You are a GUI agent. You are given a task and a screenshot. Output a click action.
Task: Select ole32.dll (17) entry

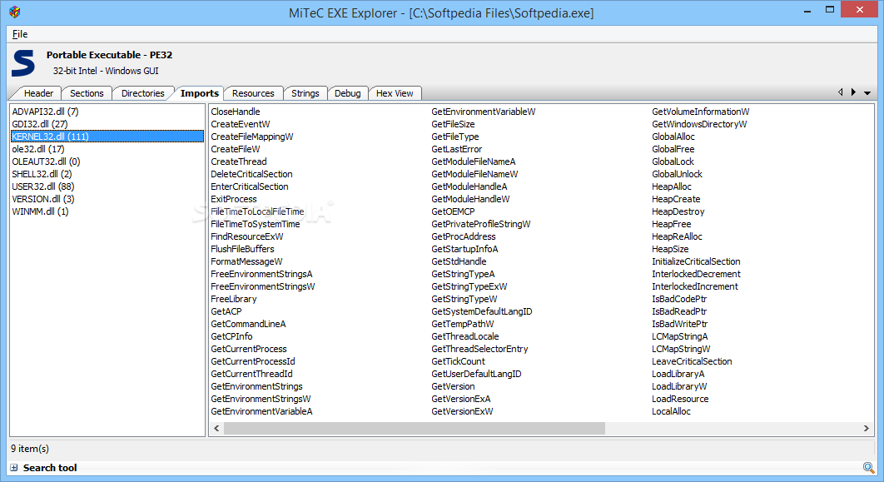38,149
